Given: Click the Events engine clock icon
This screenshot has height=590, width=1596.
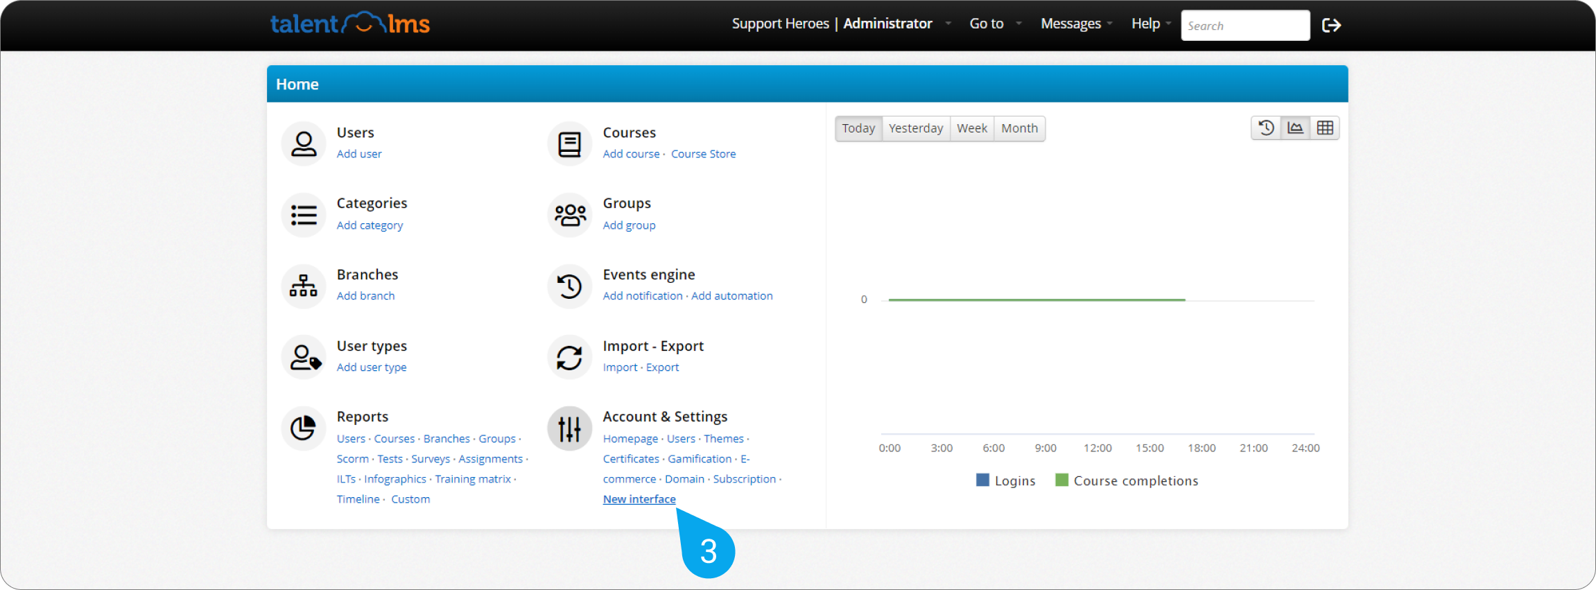Looking at the screenshot, I should coord(569,286).
